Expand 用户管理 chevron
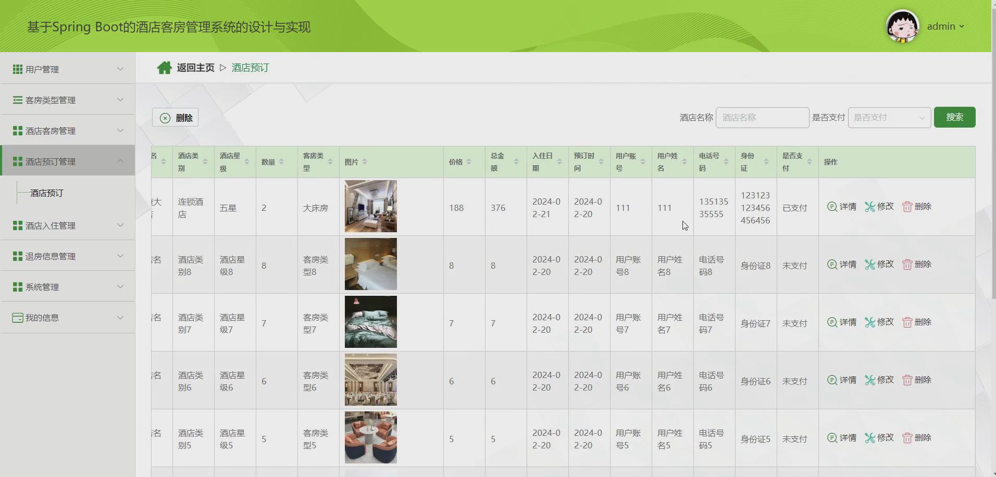996x477 pixels. tap(120, 69)
